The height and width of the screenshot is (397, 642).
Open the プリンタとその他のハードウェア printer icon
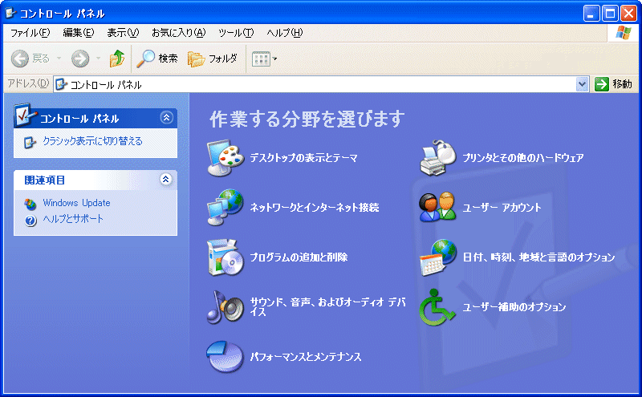point(438,158)
